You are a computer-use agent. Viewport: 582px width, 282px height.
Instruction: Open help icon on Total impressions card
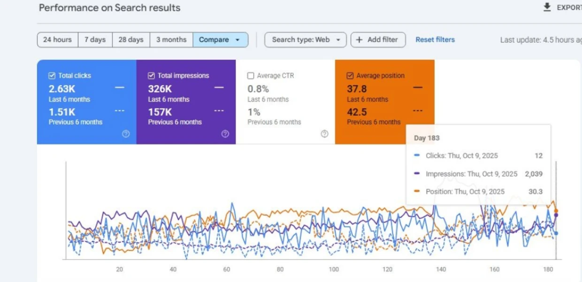coord(225,134)
